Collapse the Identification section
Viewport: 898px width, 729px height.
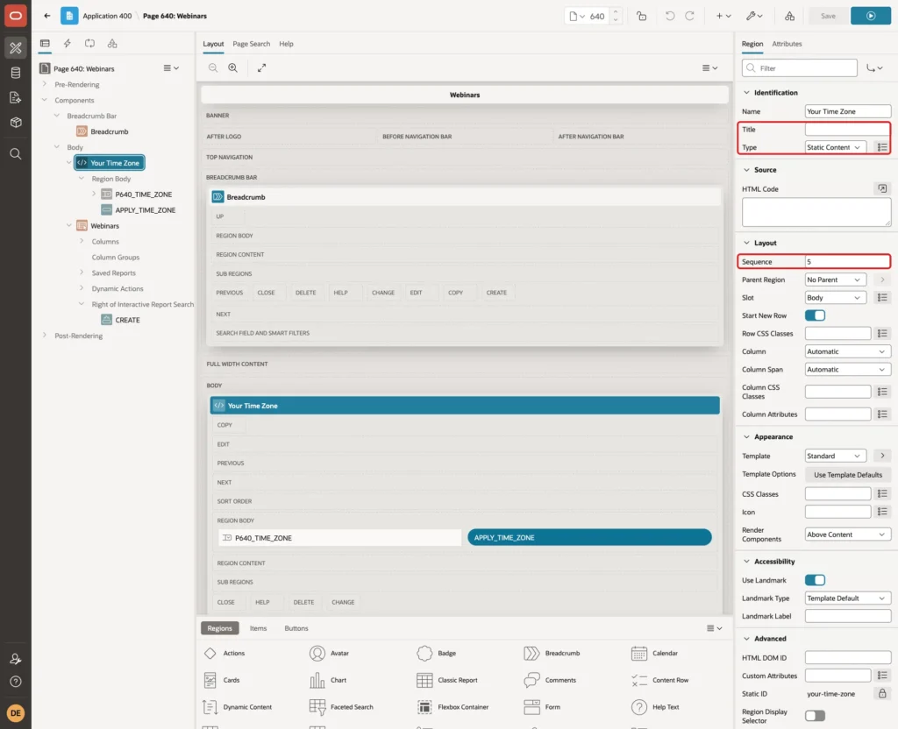[x=746, y=92]
